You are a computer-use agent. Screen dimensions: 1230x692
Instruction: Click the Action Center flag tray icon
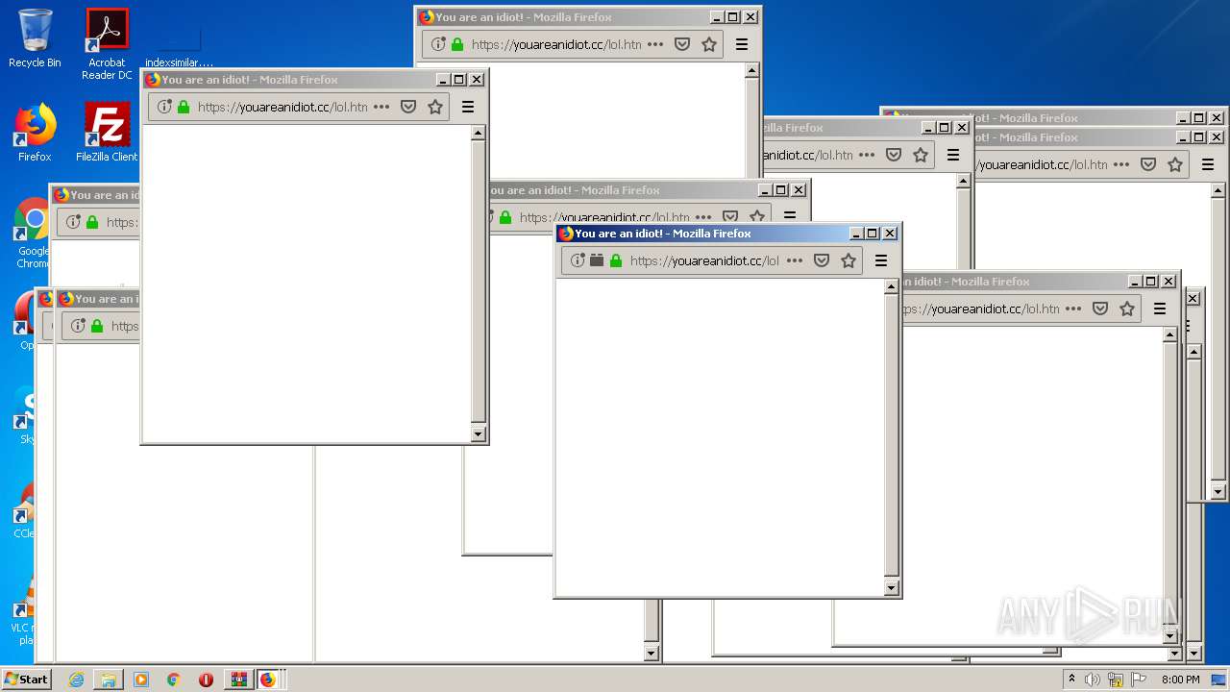pyautogui.click(x=1138, y=680)
